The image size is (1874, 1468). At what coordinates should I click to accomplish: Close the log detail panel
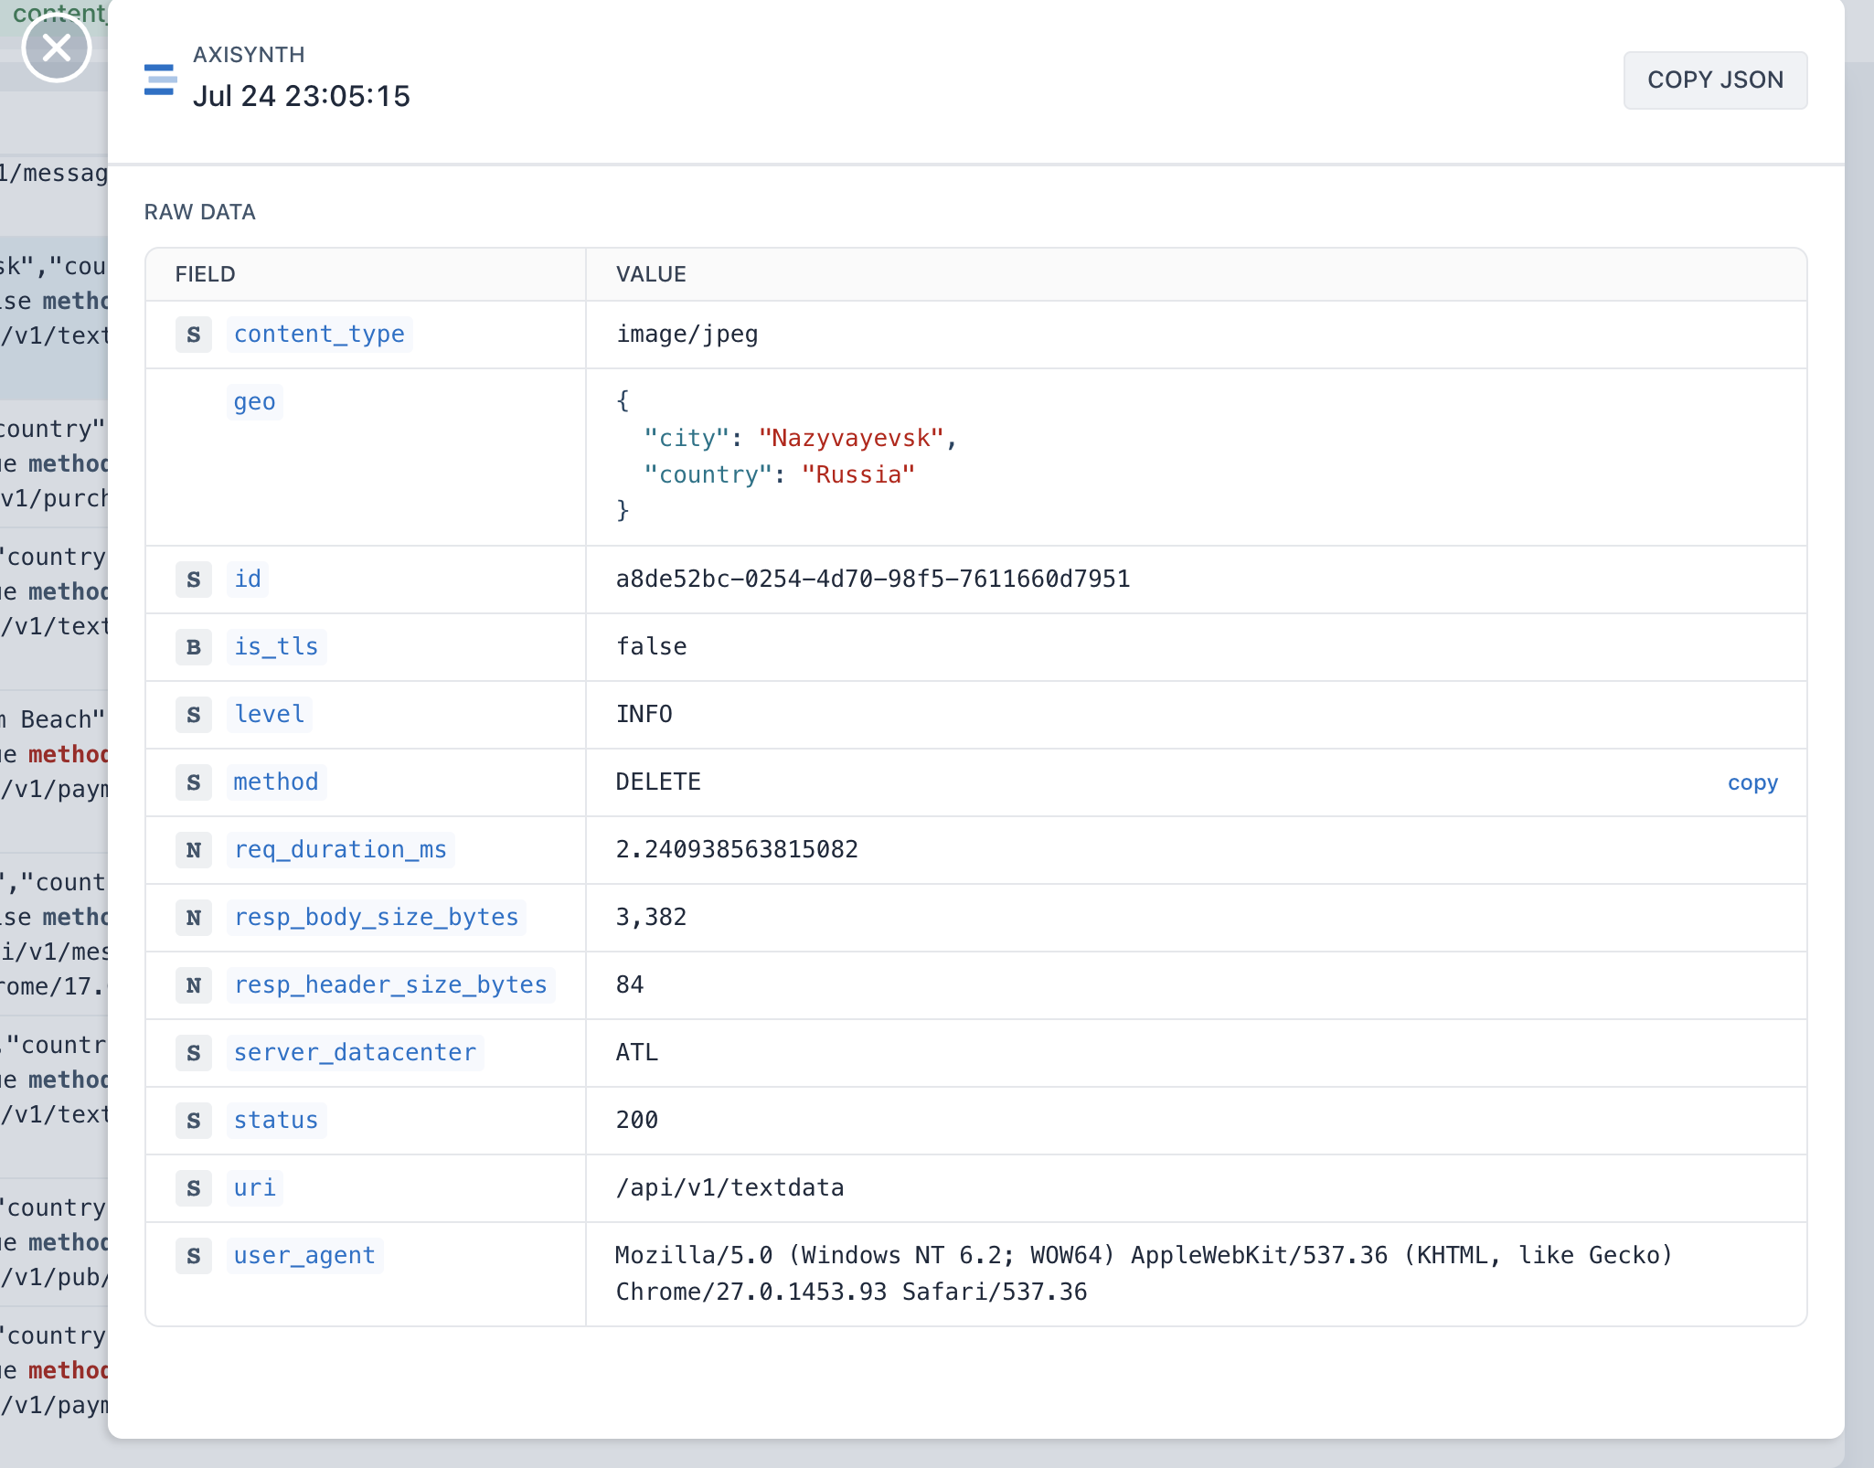(57, 48)
